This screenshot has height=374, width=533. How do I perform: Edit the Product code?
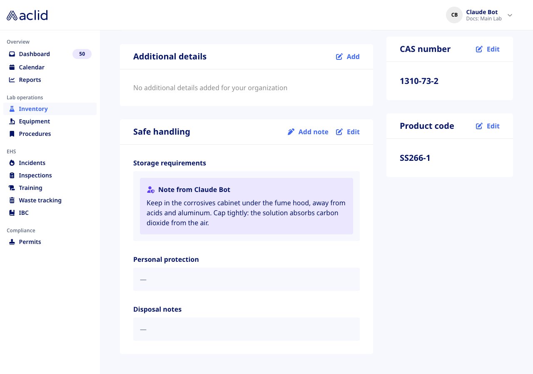488,126
